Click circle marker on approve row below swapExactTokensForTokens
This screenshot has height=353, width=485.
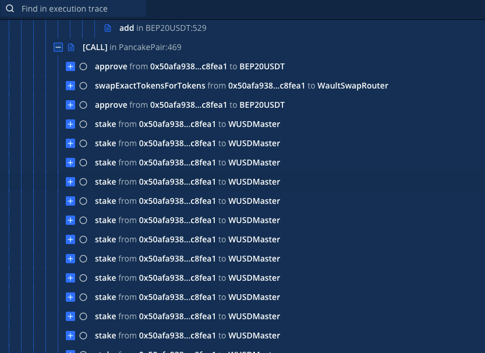83,105
